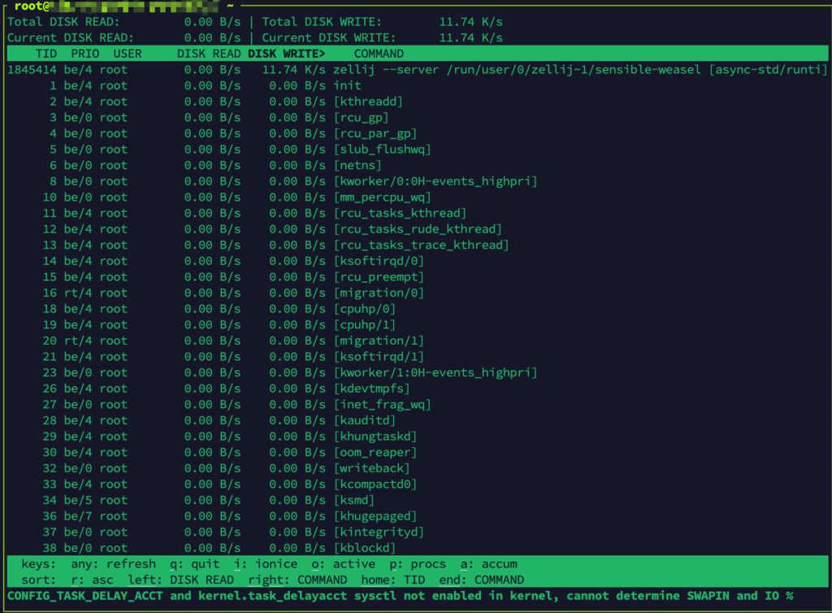Click the TID column header
This screenshot has height=613, width=832.
tap(45, 54)
